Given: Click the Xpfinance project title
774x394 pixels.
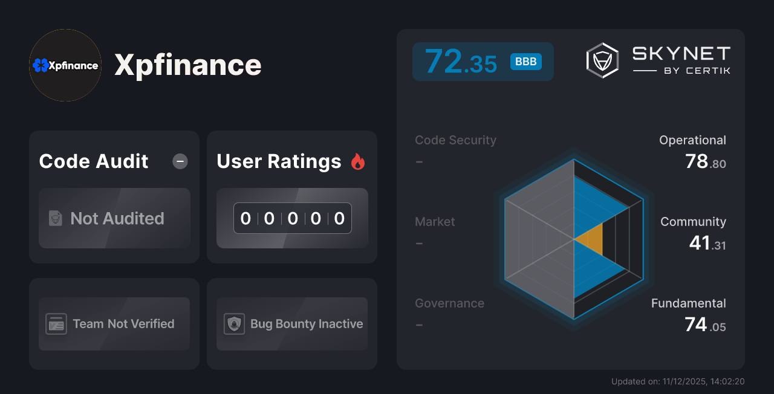Looking at the screenshot, I should click(x=188, y=65).
